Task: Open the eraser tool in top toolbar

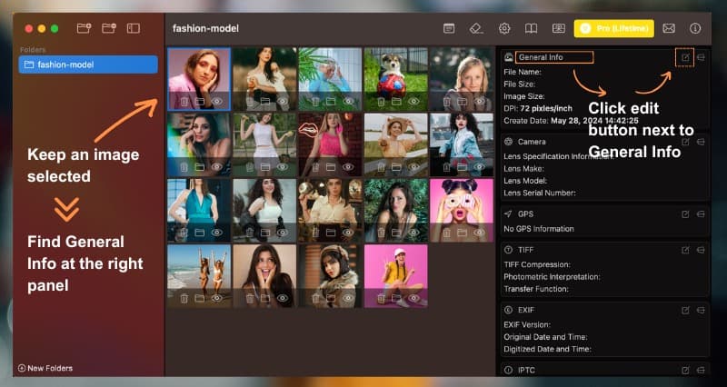Action: tap(476, 29)
